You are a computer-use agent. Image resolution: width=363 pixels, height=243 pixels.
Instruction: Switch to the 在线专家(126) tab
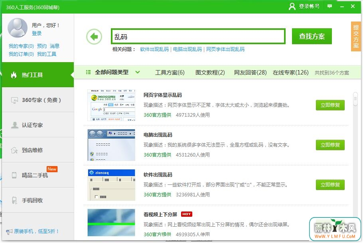[290, 73]
